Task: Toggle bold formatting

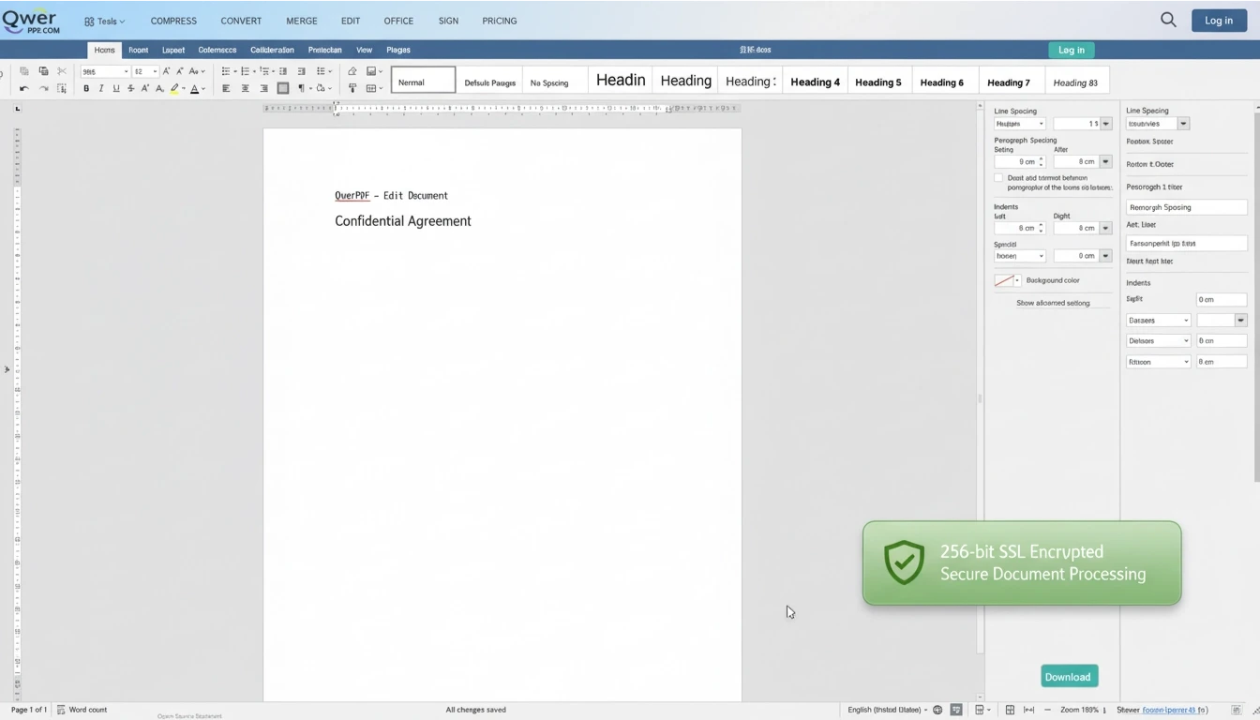Action: (86, 88)
